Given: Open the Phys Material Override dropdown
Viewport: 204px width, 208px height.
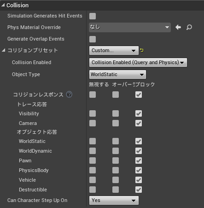Looking at the screenshot, I should tap(130, 27).
